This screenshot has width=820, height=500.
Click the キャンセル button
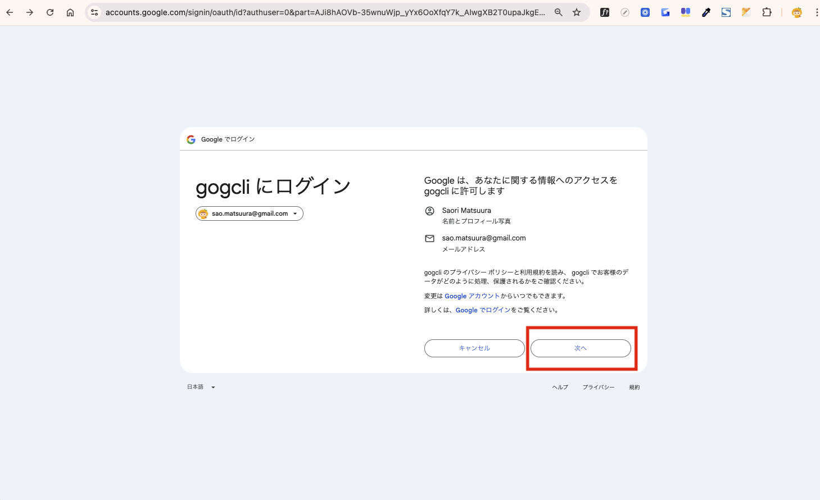[x=474, y=348]
